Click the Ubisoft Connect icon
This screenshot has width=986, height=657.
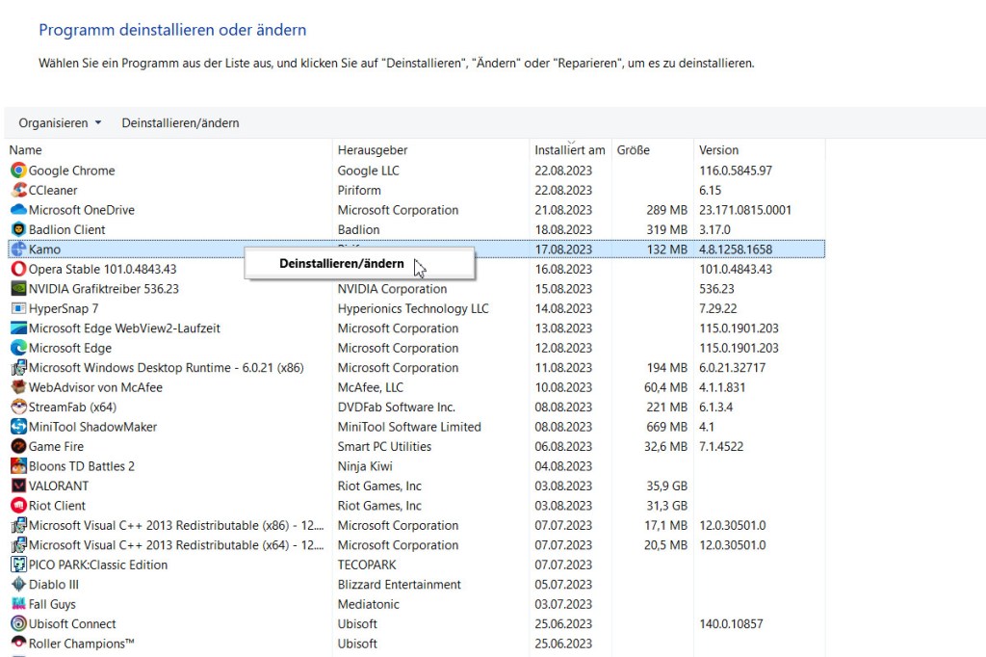pyautogui.click(x=19, y=623)
